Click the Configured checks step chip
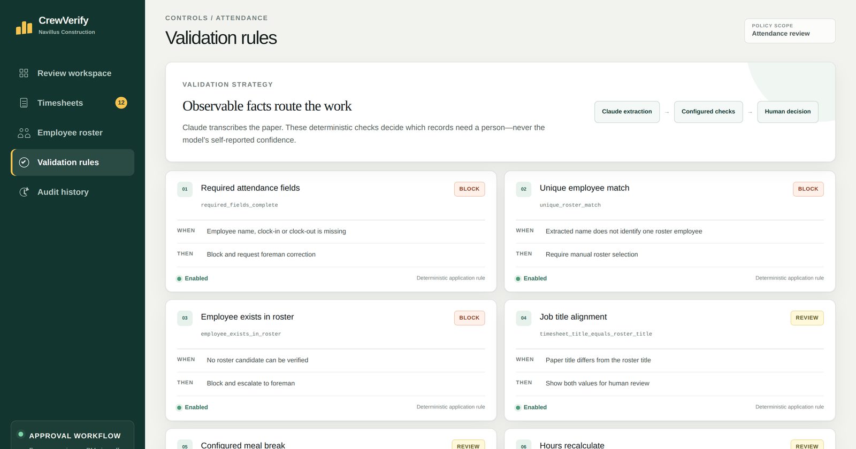856x449 pixels. pos(708,112)
